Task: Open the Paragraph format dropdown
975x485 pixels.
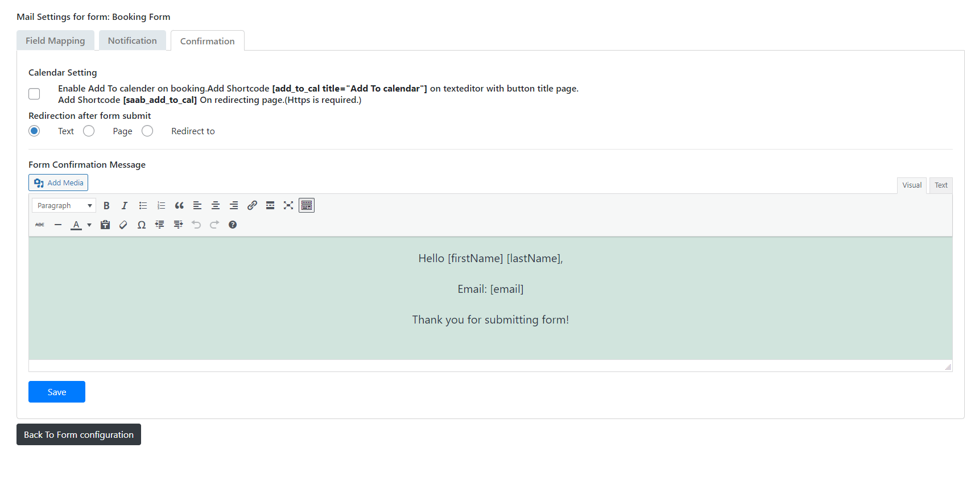Action: click(x=64, y=206)
